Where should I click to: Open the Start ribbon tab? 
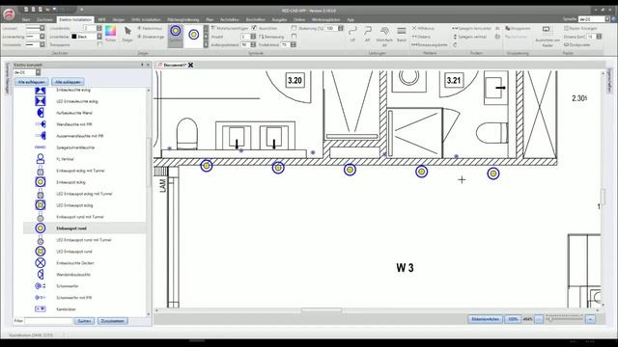pos(26,19)
